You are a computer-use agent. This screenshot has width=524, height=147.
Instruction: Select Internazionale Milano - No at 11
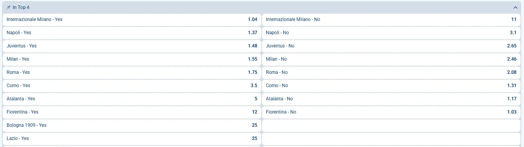391,19
